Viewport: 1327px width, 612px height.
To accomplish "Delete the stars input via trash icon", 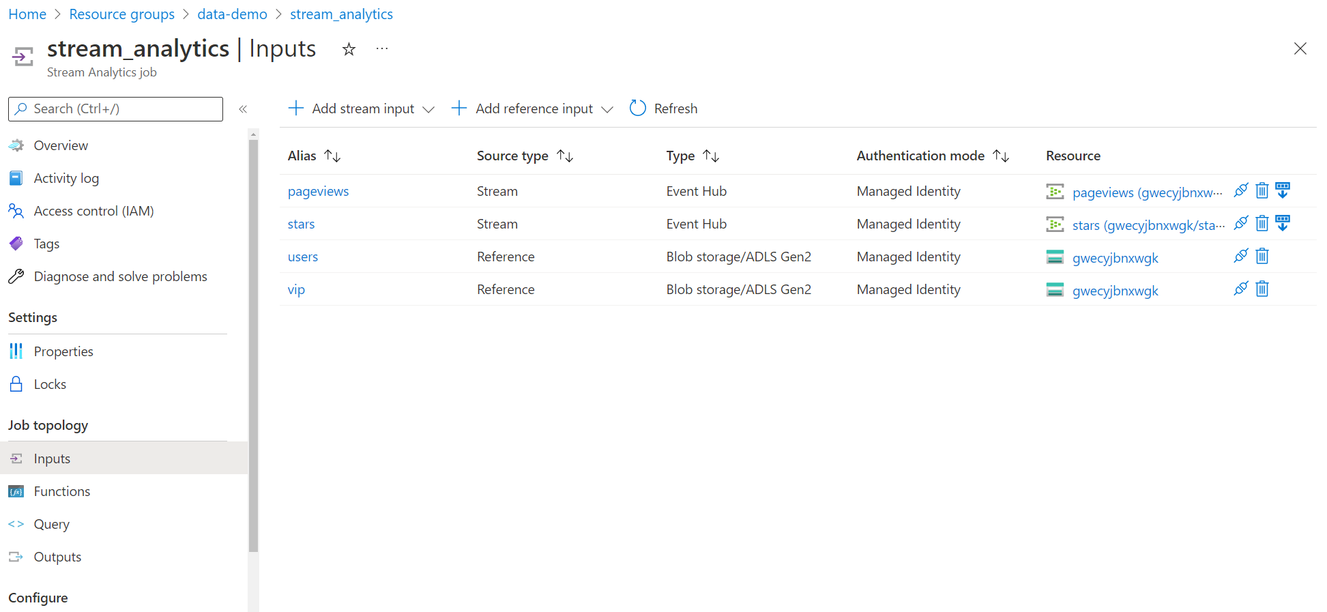I will click(x=1262, y=223).
